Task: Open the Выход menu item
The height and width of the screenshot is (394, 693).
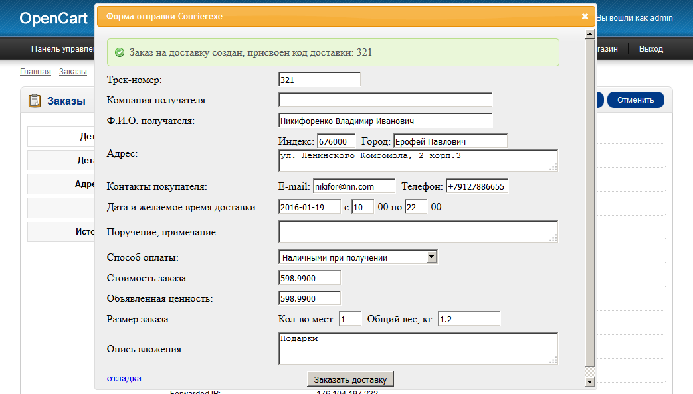Action: tap(651, 49)
